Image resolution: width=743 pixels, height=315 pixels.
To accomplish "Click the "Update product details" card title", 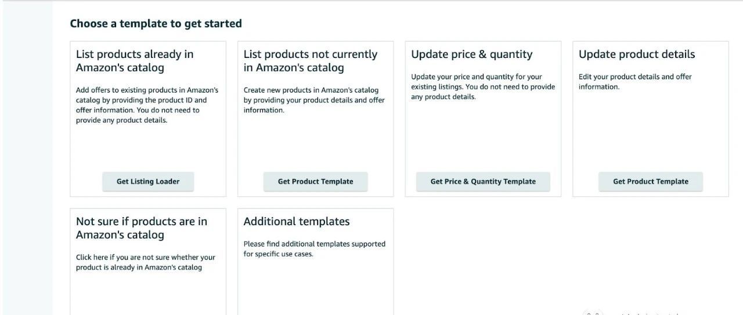I will 636,54.
